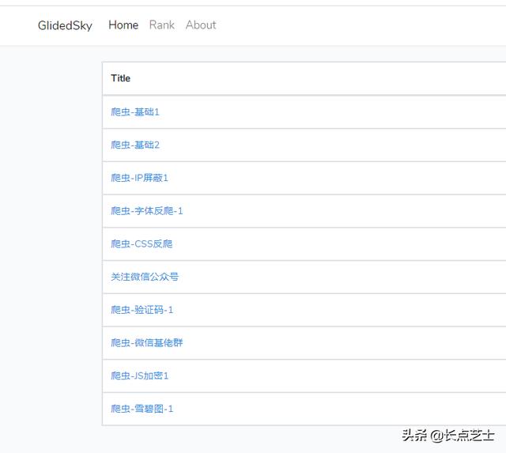Open the 爬虫-基础1 challenge link
This screenshot has height=453, width=506.
click(x=135, y=112)
